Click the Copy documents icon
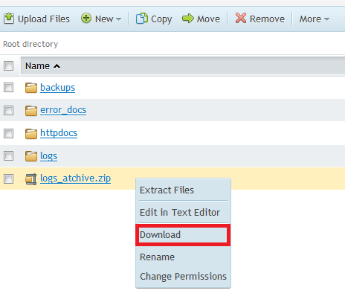Viewport: 345px width, 299px height. [x=142, y=19]
